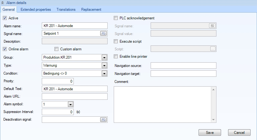Click the Script browse ellipsis button
257x140 pixels.
213,49
